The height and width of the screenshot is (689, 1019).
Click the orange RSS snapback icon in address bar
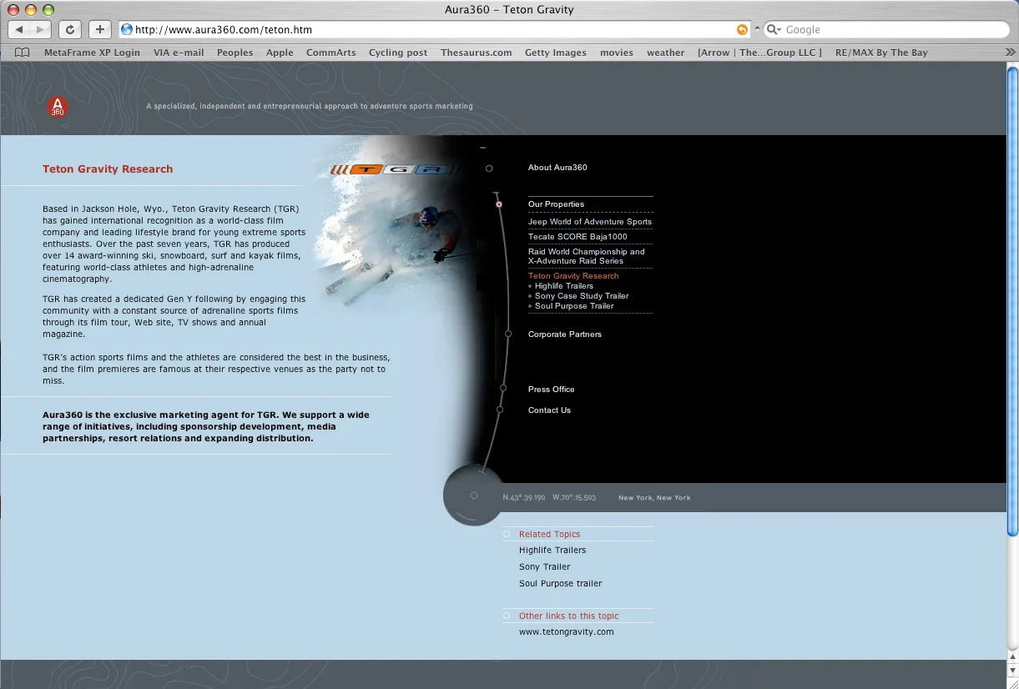tap(742, 30)
